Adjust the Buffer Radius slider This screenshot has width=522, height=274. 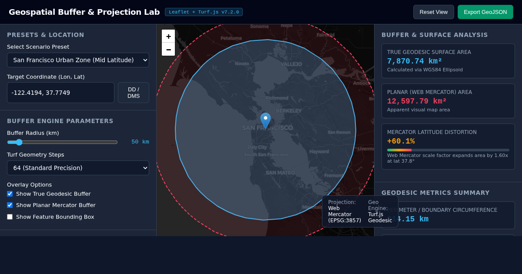pos(62,142)
